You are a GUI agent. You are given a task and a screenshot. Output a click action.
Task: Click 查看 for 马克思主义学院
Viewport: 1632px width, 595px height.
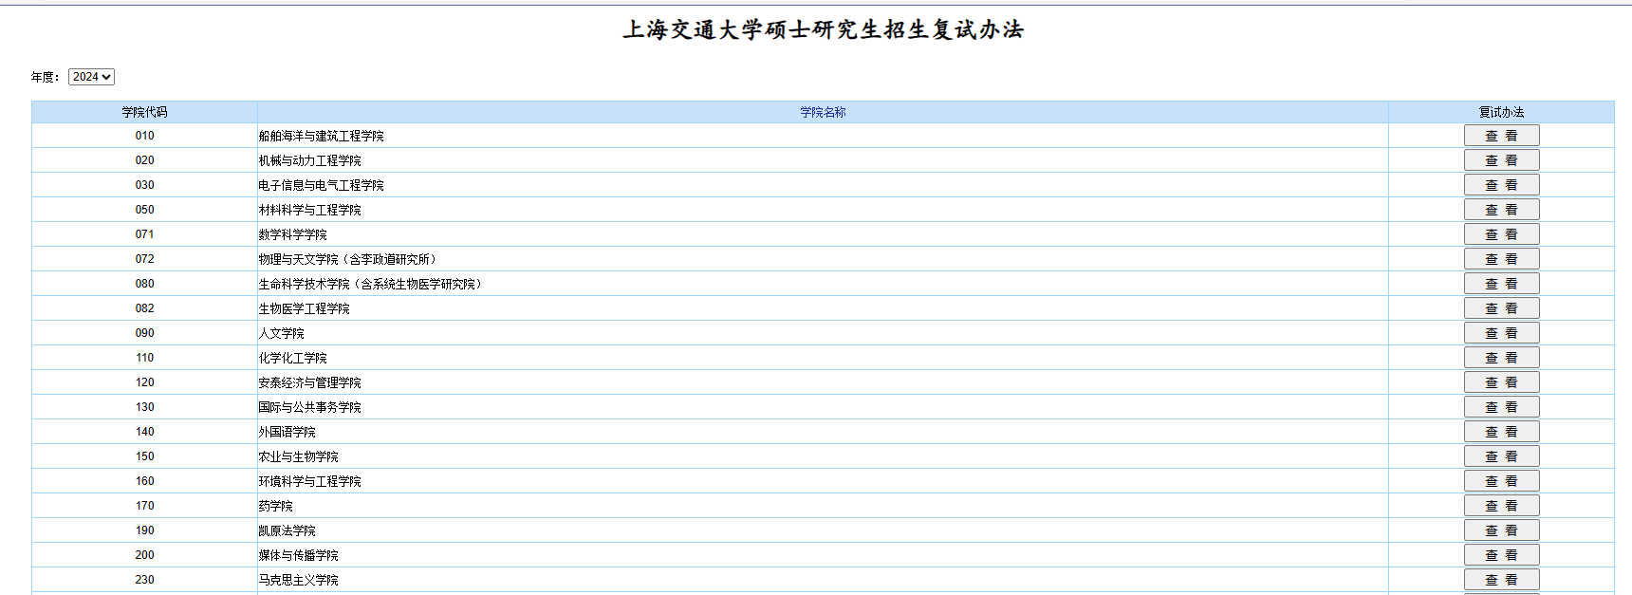(x=1501, y=580)
